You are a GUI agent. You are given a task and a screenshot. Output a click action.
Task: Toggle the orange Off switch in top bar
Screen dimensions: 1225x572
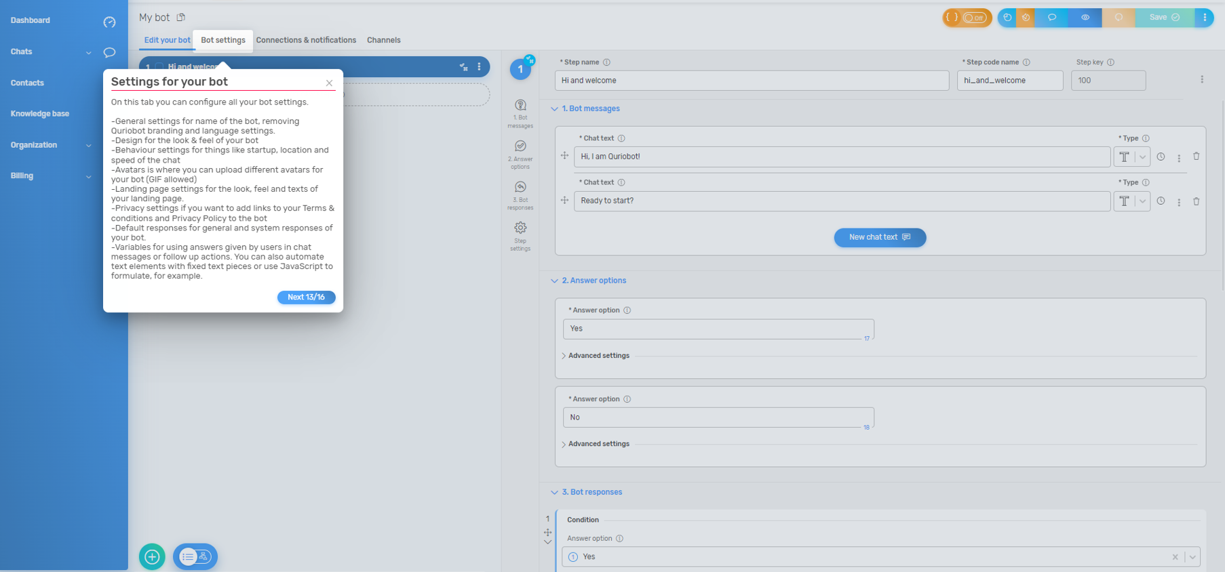pos(973,18)
